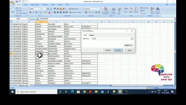The image size is (186, 105).
Task: Click the Find what input field
Action: coord(111,39)
